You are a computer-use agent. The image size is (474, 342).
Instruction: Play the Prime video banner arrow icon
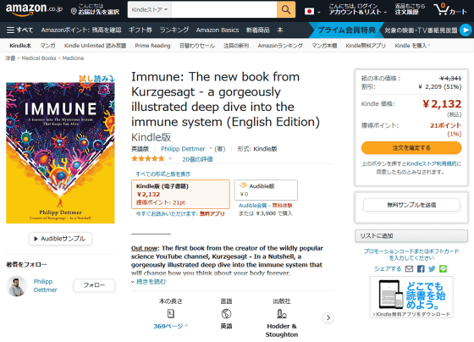pyautogui.click(x=466, y=30)
